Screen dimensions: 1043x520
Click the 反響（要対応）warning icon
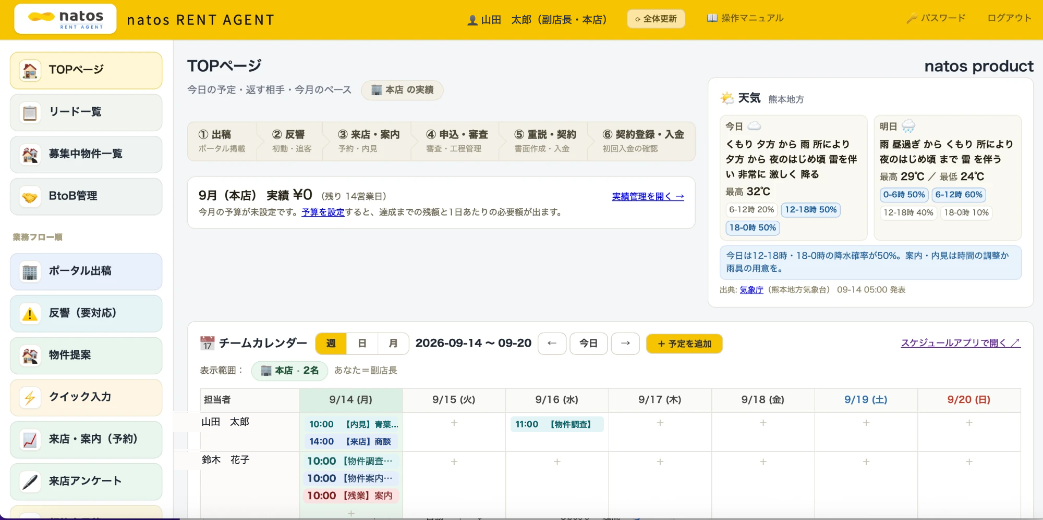(x=30, y=314)
